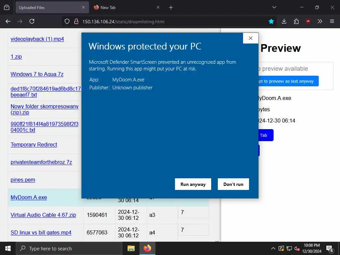The image size is (340, 255).
Task: Switch to the Uploaded Files tab
Action: tap(52, 7)
